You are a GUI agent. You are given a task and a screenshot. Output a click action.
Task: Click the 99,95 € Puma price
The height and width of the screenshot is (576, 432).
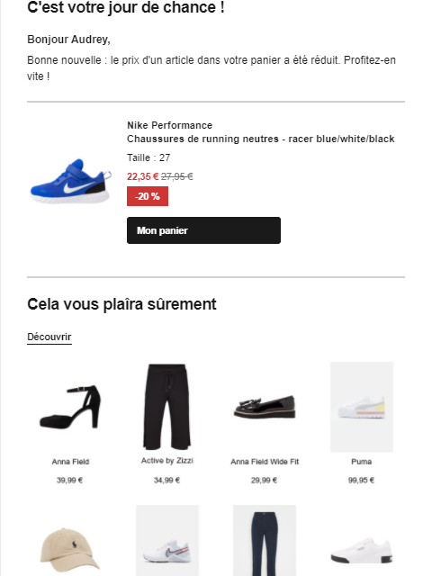click(362, 480)
